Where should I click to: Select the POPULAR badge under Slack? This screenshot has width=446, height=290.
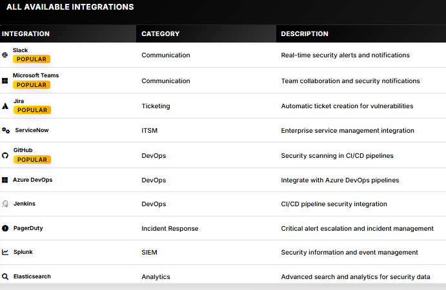32,59
